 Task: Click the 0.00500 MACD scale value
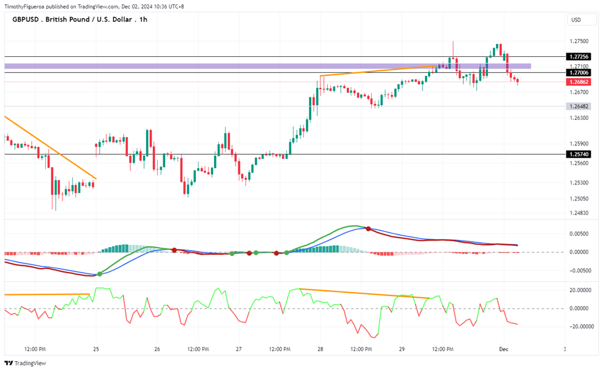pyautogui.click(x=579, y=234)
